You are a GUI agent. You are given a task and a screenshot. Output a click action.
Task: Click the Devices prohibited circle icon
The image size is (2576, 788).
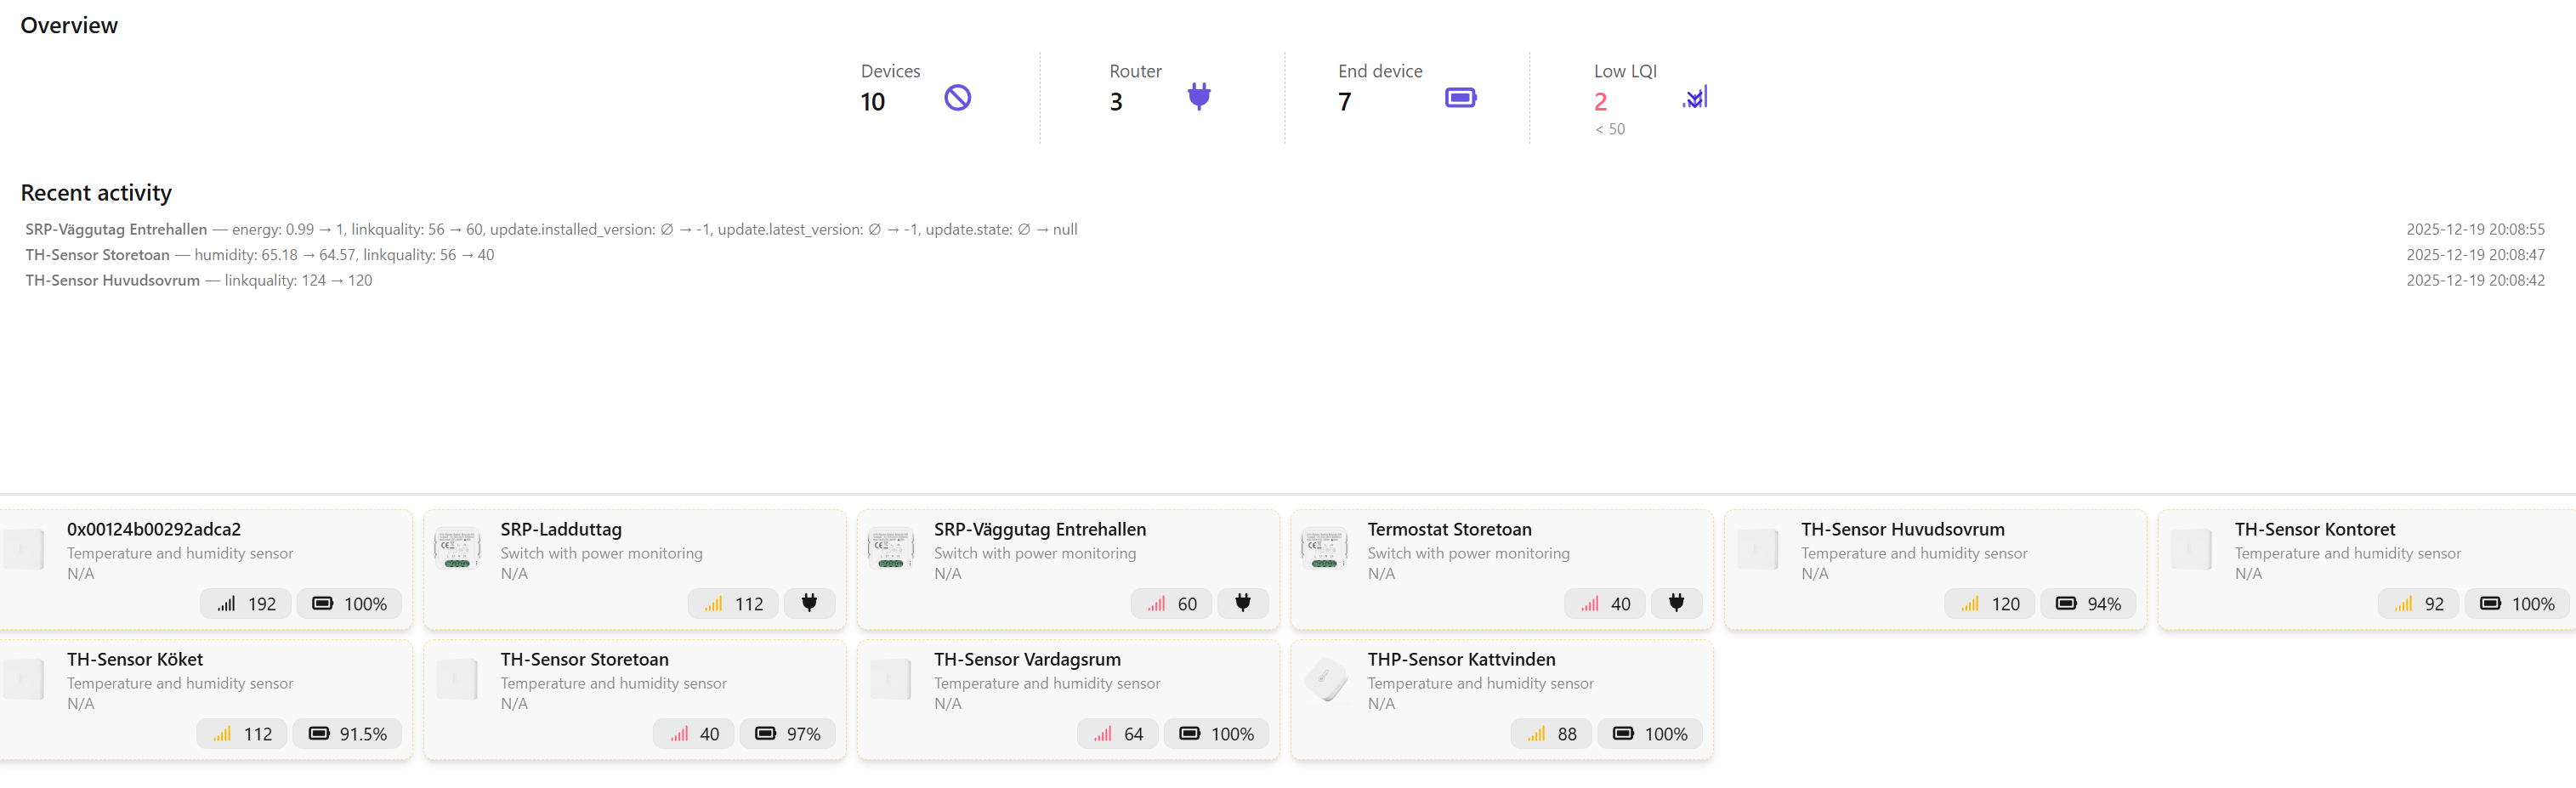957,97
